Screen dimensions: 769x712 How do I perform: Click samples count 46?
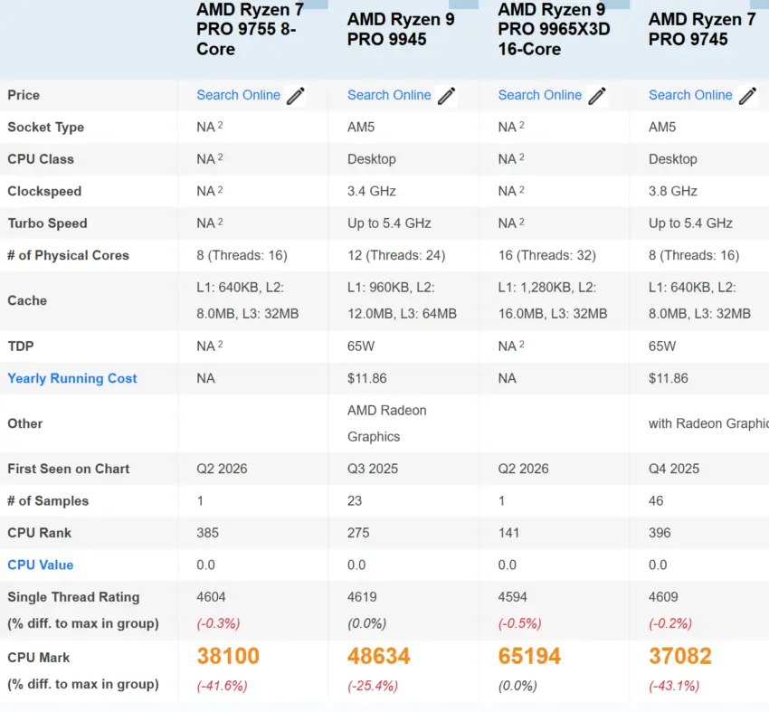[x=656, y=501]
